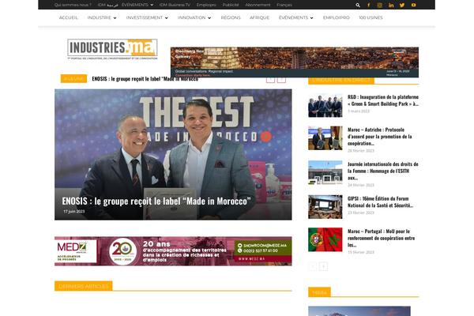Click the À LA UNE ticker label
Screen dimensions: 474x316
(73, 79)
